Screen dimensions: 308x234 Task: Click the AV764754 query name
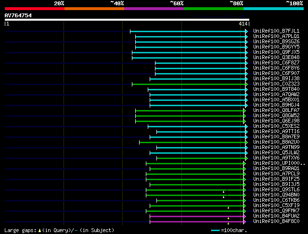[x=18, y=15]
